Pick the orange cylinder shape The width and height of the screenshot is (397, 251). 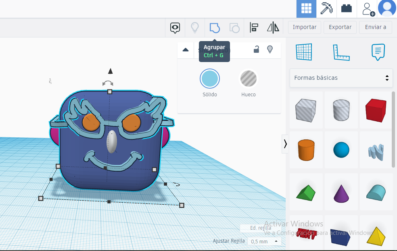[x=306, y=150]
